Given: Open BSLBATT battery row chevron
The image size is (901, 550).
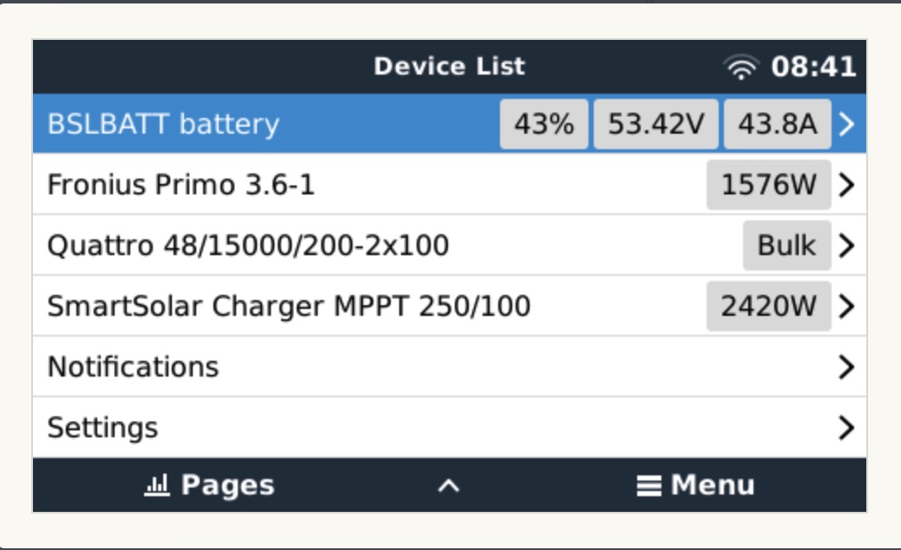Looking at the screenshot, I should 847,124.
